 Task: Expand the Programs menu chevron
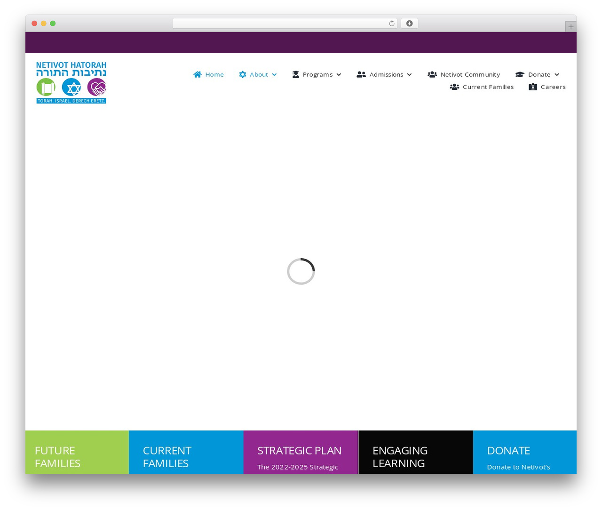[339, 74]
